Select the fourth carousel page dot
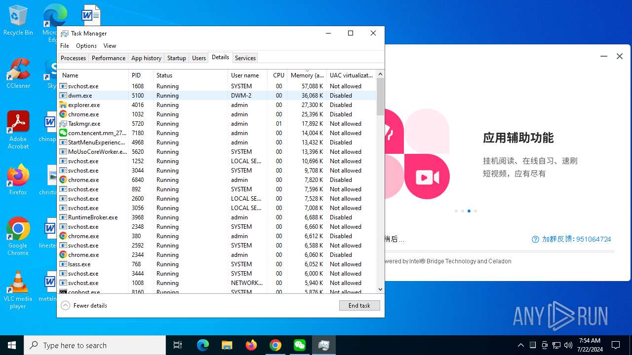 475,211
